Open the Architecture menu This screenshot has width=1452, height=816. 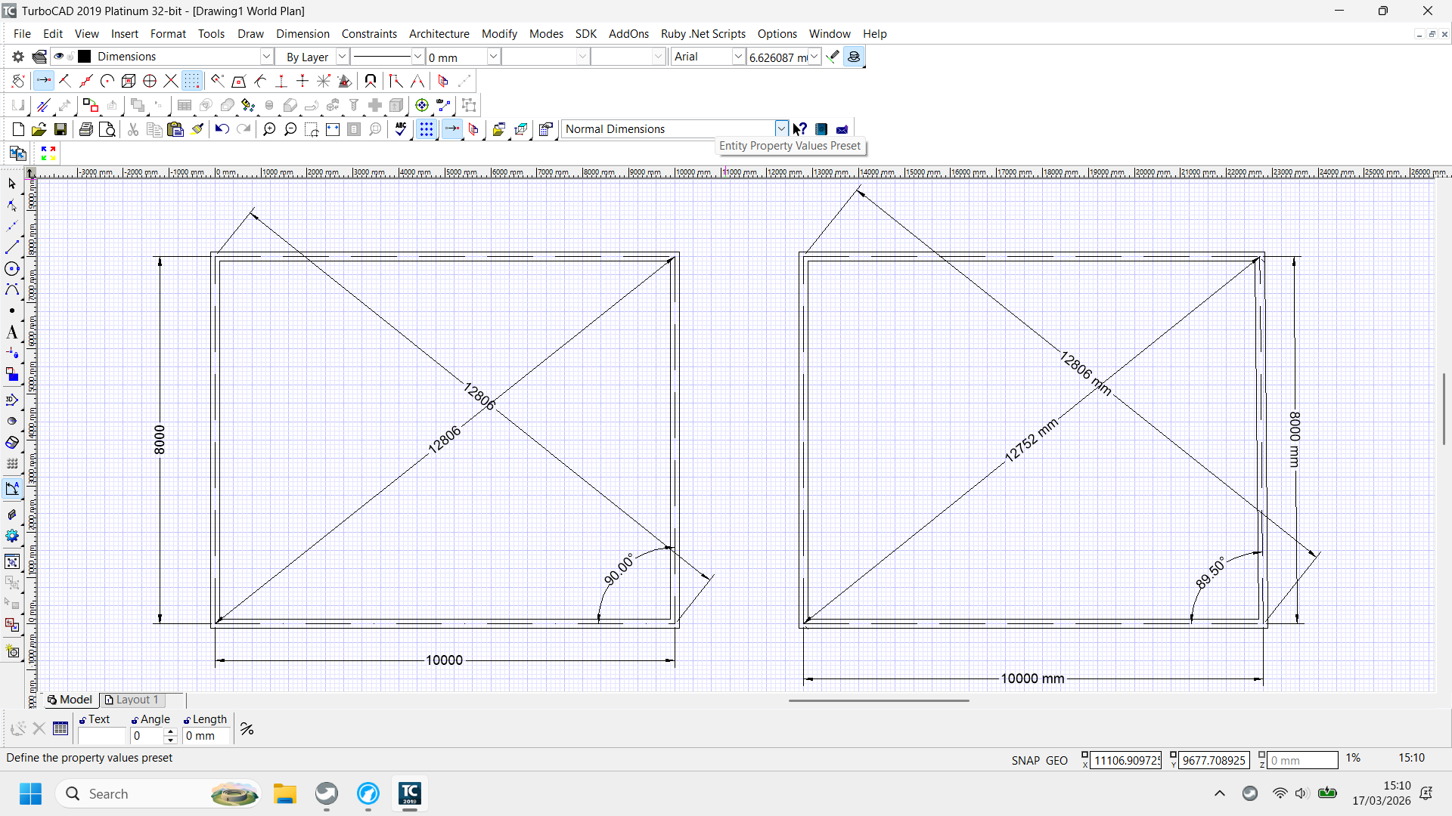(439, 34)
